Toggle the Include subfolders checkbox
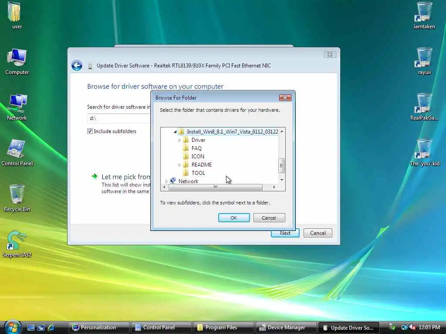Image resolution: width=446 pixels, height=334 pixels. pos(90,131)
